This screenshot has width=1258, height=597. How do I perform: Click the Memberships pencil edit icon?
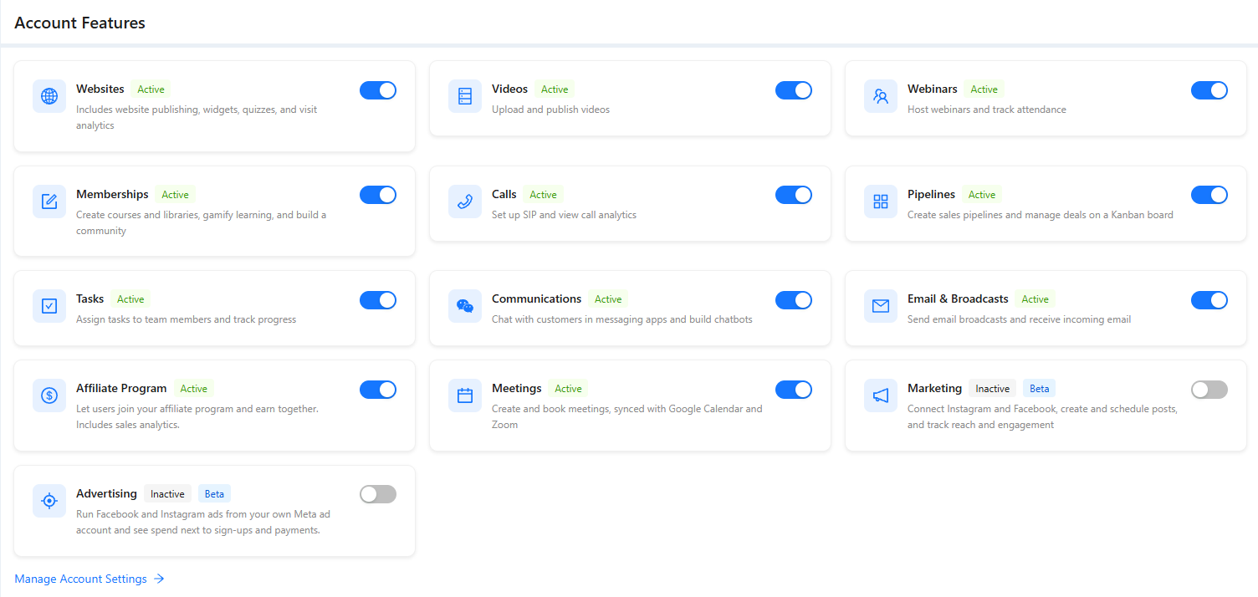point(49,202)
